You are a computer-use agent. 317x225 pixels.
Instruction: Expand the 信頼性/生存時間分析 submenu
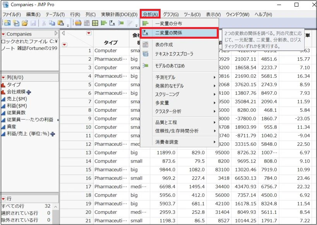coord(214,131)
